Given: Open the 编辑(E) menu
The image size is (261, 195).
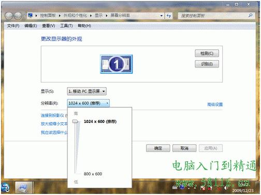Looking at the screenshot, I should [x=31, y=26].
